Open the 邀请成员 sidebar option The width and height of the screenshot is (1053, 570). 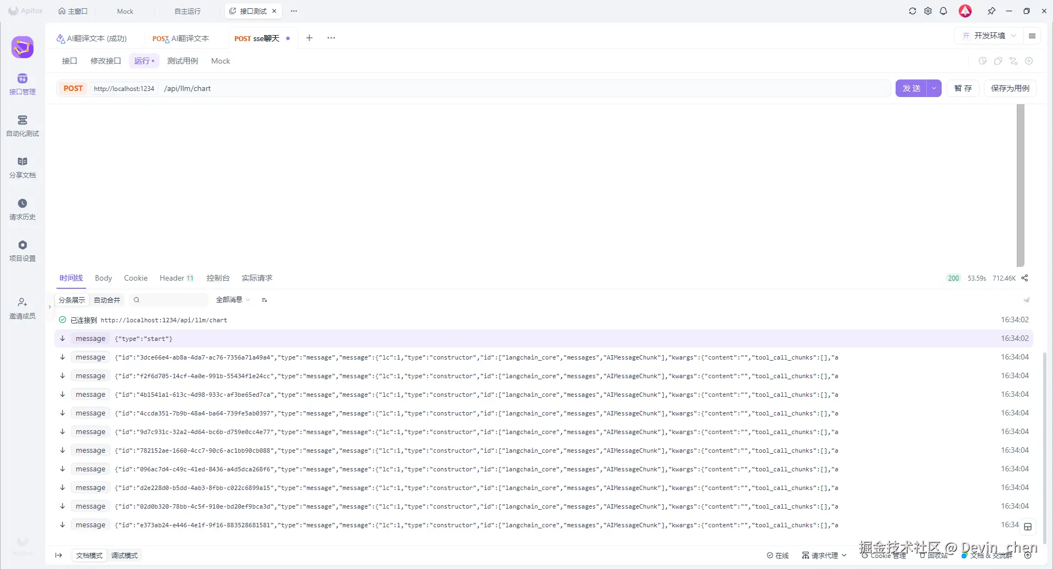click(x=22, y=309)
